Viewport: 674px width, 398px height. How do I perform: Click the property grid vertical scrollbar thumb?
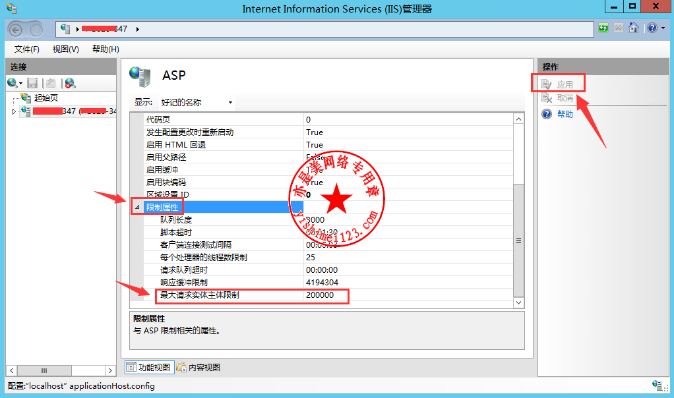(x=519, y=241)
